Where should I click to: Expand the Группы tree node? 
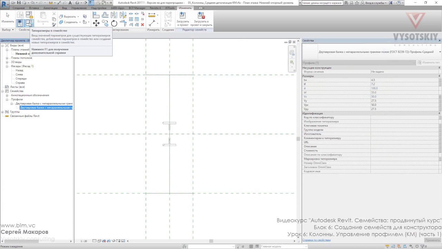click(3, 112)
